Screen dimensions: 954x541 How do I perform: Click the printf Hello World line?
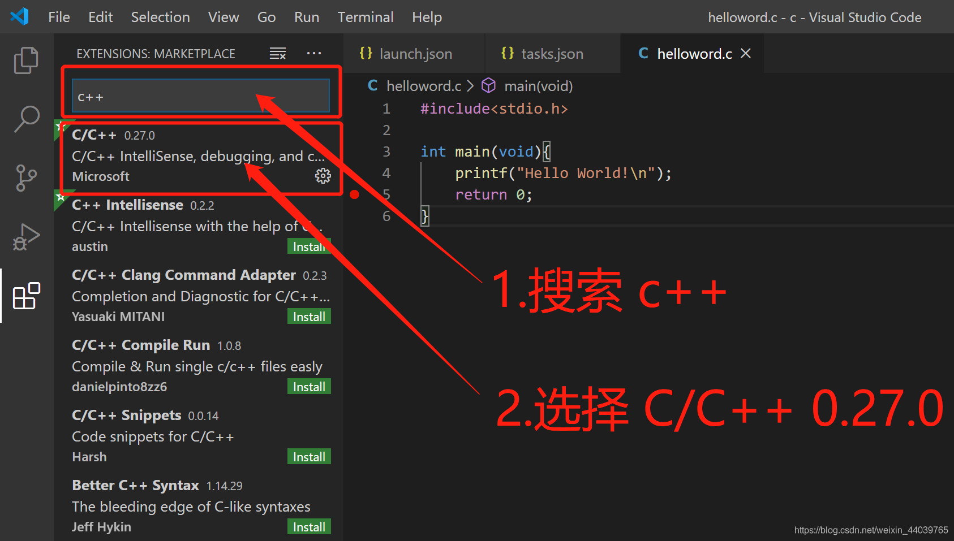click(x=564, y=173)
